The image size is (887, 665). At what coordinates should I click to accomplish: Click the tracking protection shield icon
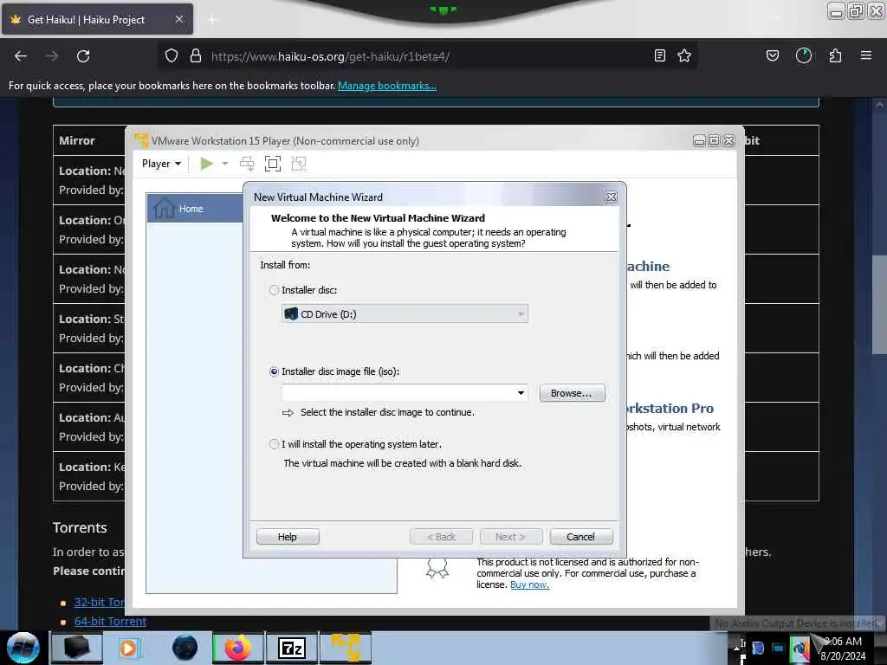coord(172,56)
